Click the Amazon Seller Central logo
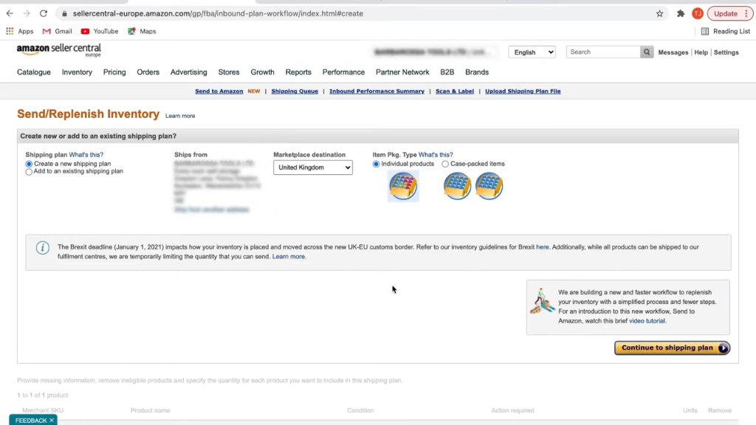Image resolution: width=756 pixels, height=425 pixels. [x=59, y=50]
